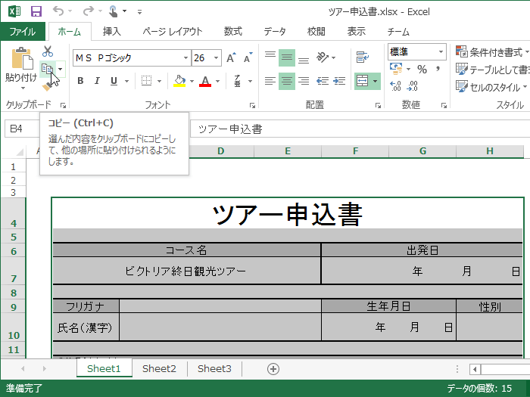Switch to the 表示 tab
This screenshot has height=397, width=530.
click(357, 32)
